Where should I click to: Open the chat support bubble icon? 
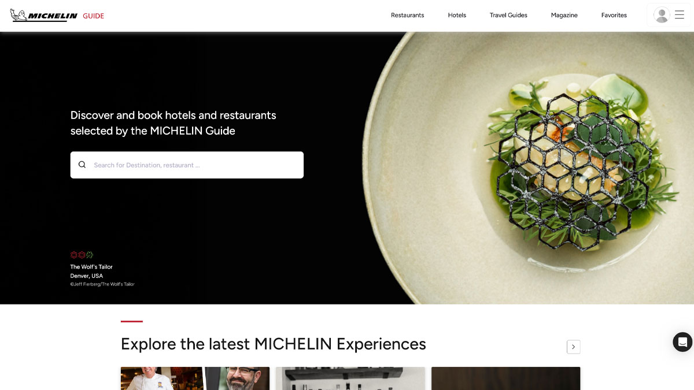[682, 342]
